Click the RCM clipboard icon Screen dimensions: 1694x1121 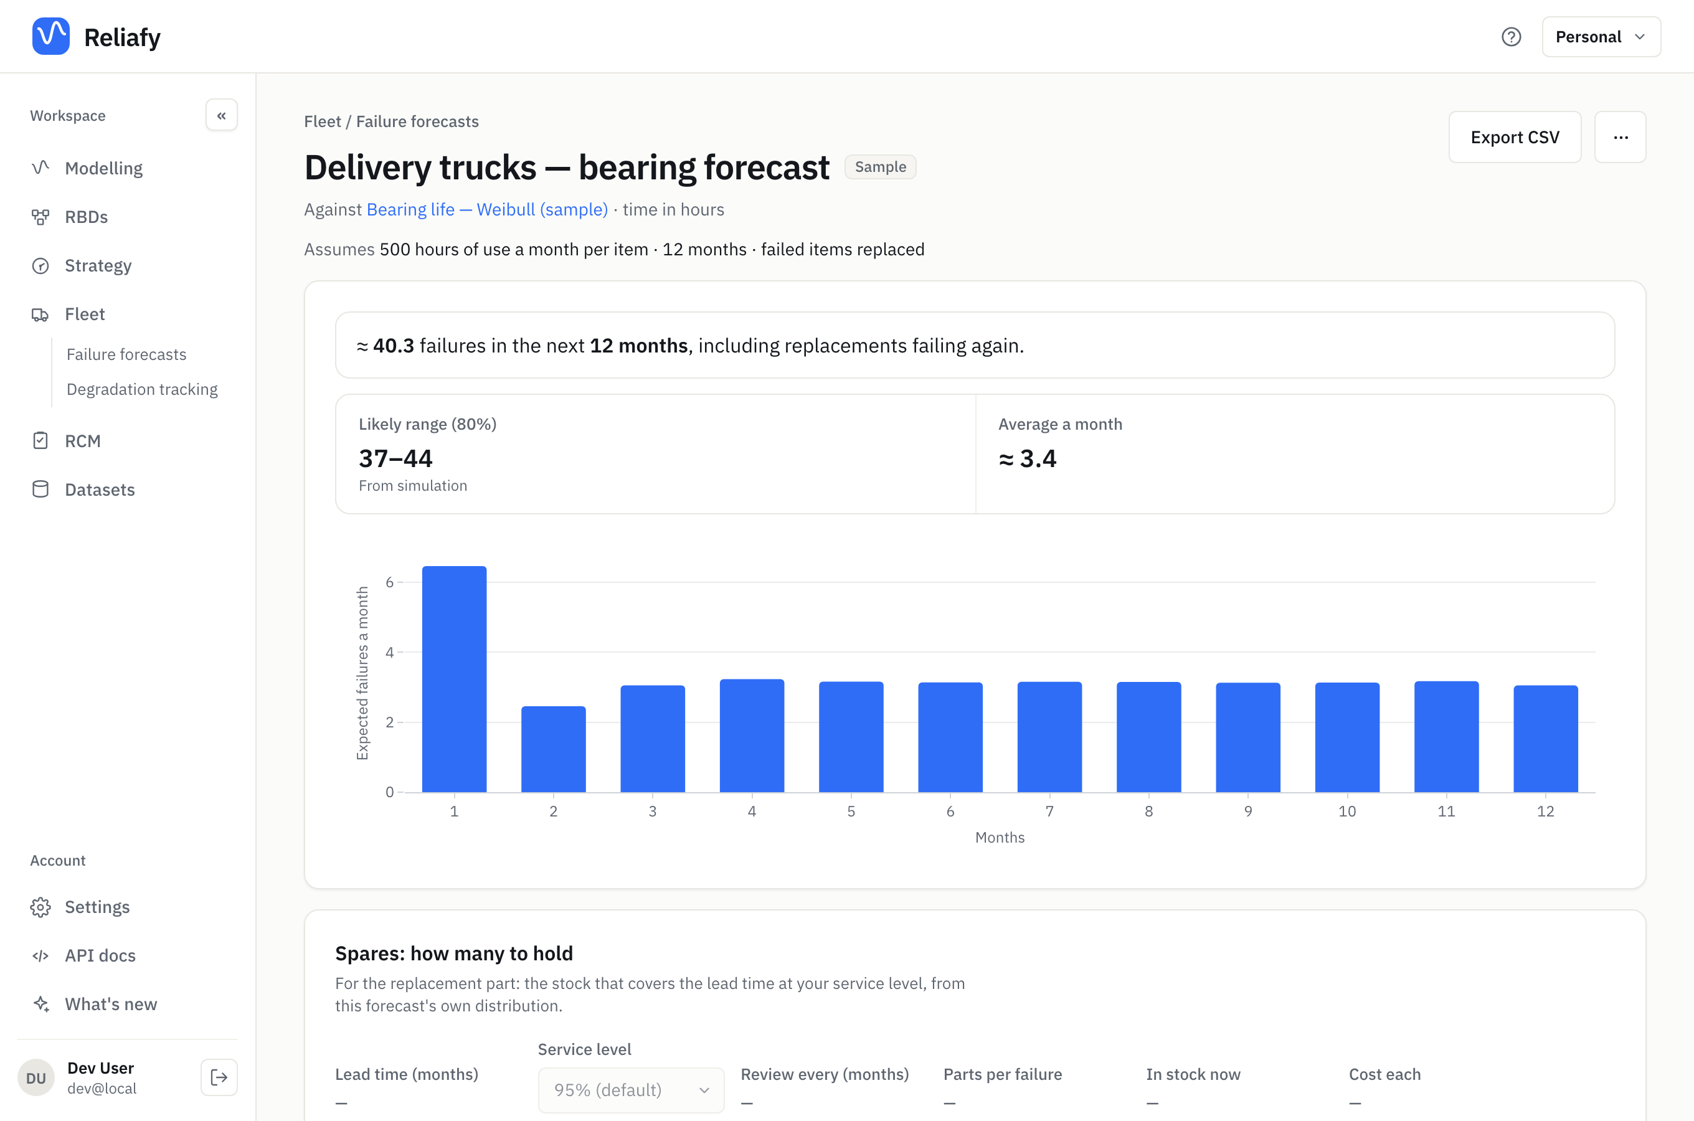(x=40, y=441)
